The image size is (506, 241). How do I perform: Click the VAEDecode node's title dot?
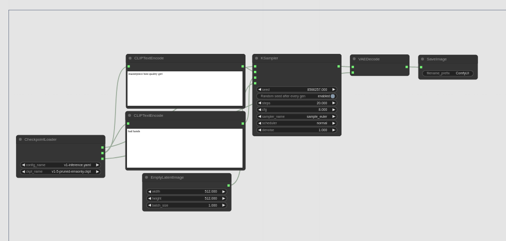click(x=354, y=59)
